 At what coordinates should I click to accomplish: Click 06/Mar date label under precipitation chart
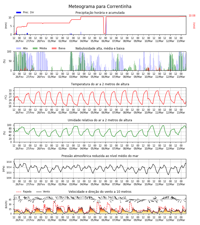[x=105, y=41]
